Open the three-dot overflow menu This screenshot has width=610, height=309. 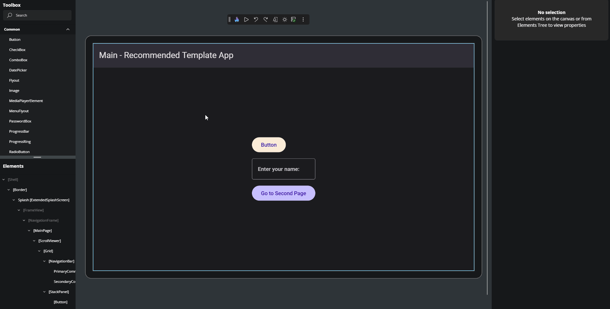click(303, 19)
